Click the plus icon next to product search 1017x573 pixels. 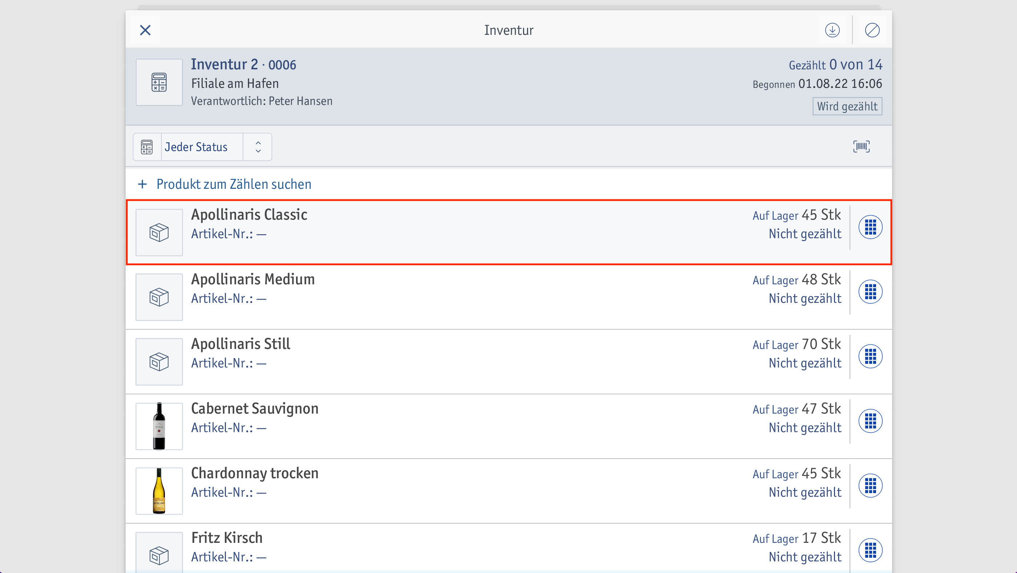(x=142, y=184)
